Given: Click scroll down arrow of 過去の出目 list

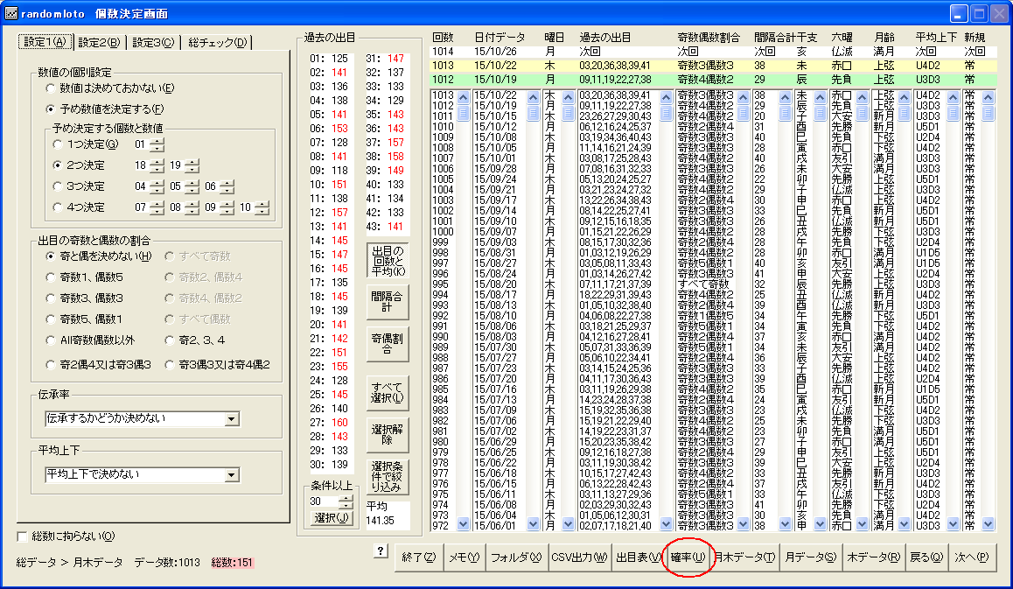Looking at the screenshot, I should [x=666, y=523].
